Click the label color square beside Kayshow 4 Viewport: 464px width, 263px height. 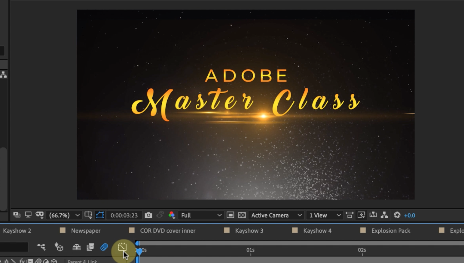pyautogui.click(x=295, y=230)
